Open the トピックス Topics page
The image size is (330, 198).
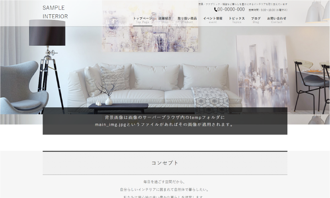[x=236, y=20]
